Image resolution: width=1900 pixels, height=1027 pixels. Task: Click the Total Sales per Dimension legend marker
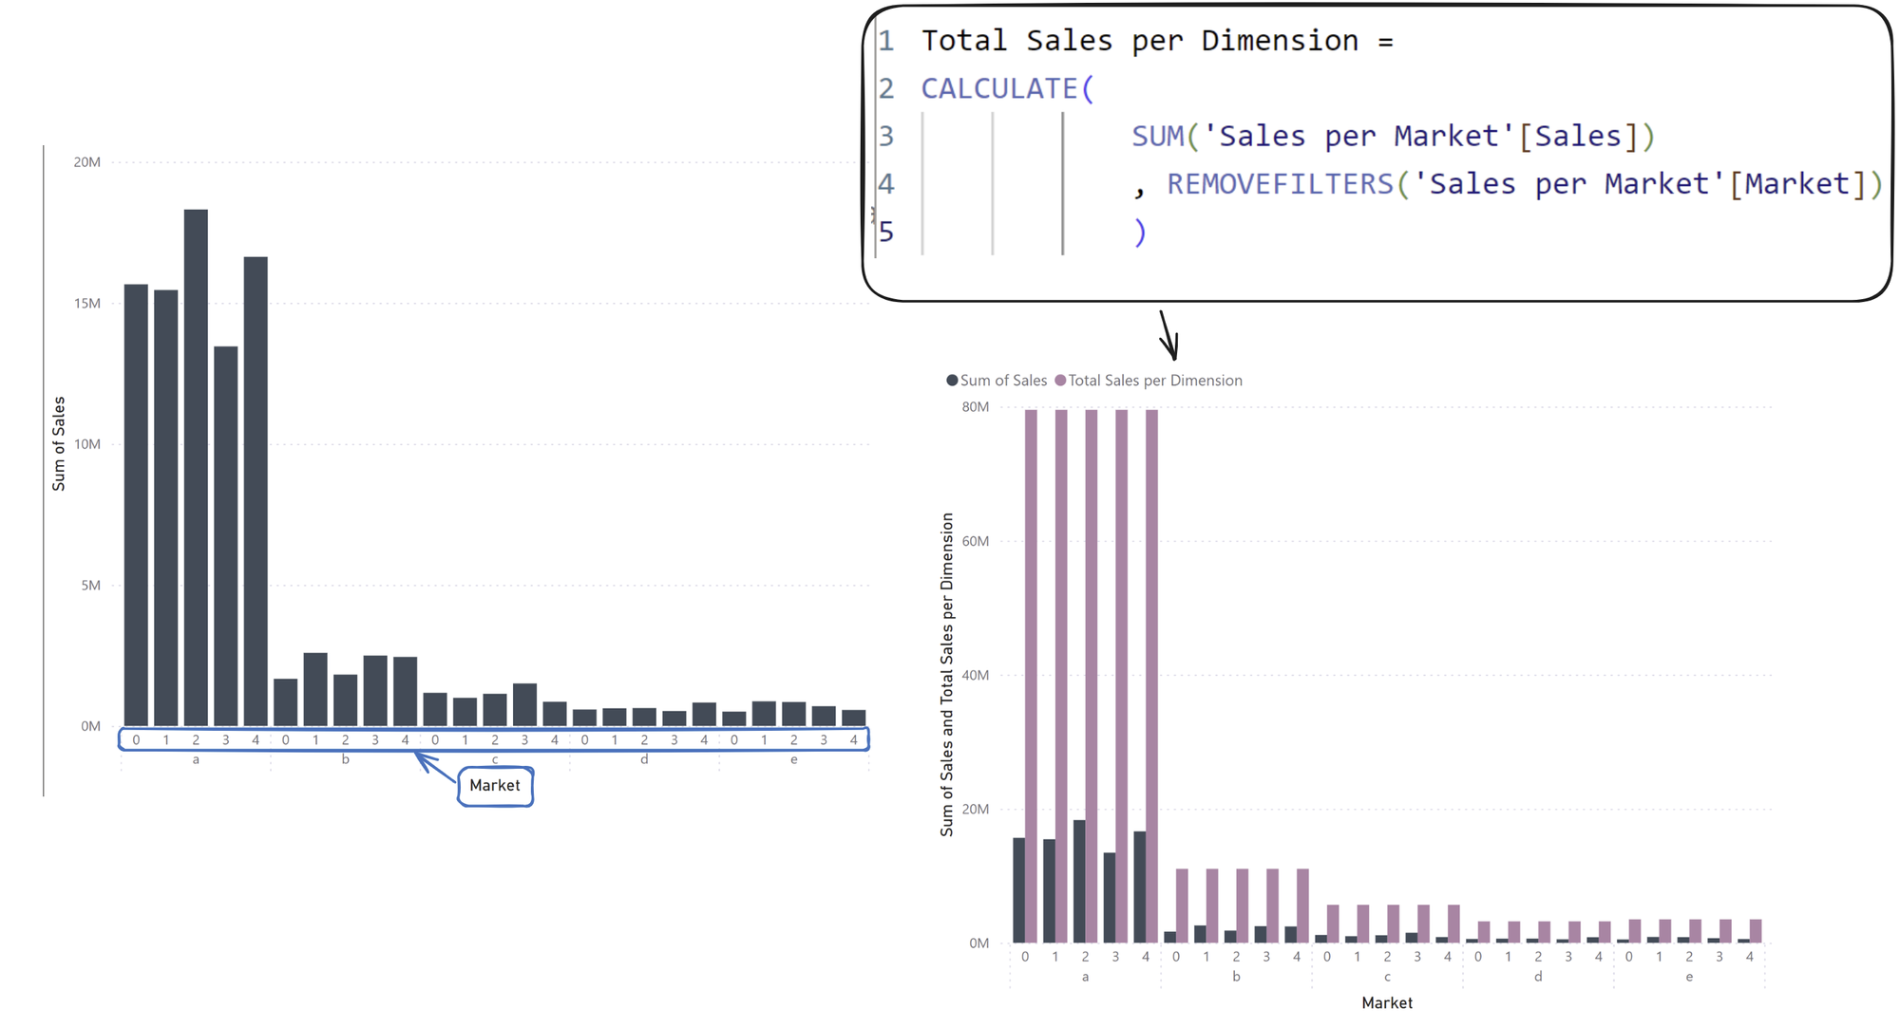click(1060, 381)
